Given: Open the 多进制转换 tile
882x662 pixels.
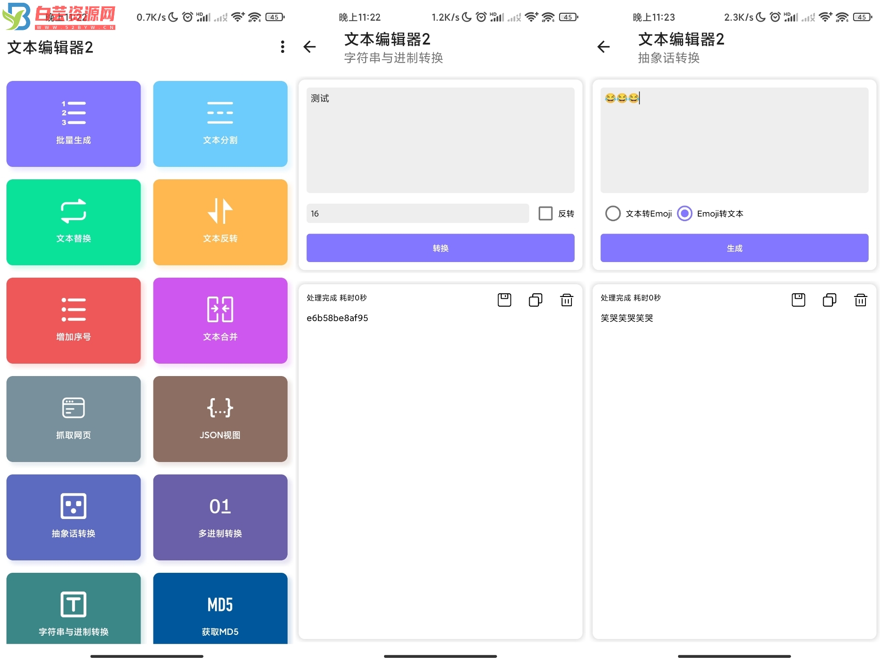Looking at the screenshot, I should (220, 517).
